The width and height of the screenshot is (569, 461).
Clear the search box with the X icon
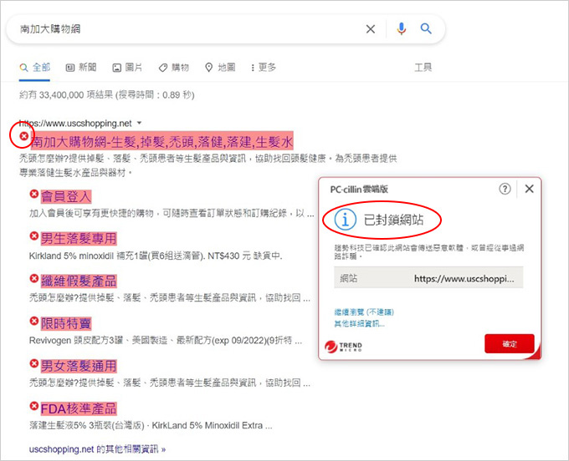371,29
